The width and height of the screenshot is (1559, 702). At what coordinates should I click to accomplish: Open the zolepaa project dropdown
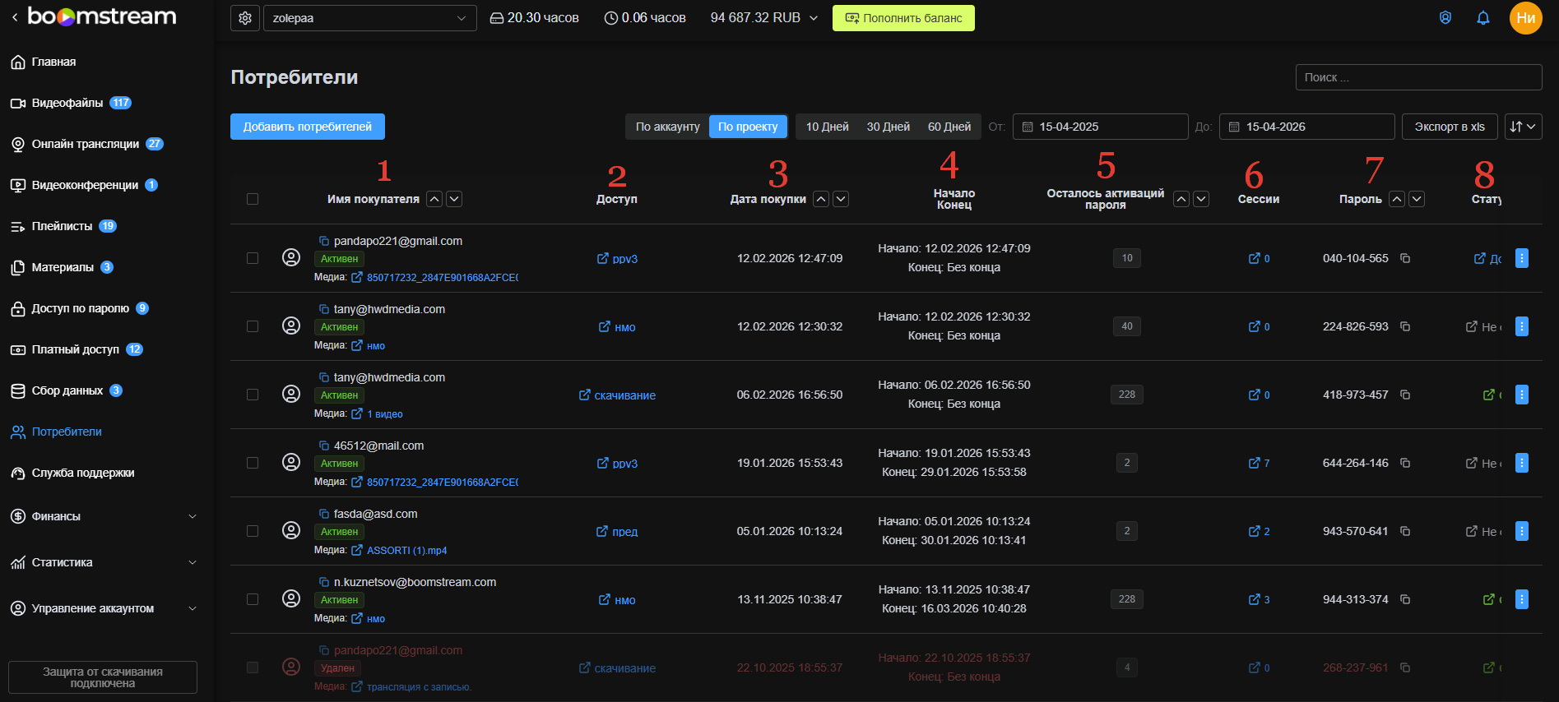tap(370, 18)
